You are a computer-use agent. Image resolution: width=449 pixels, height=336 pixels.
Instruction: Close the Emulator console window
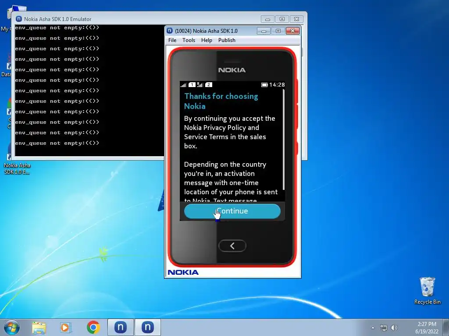point(297,19)
